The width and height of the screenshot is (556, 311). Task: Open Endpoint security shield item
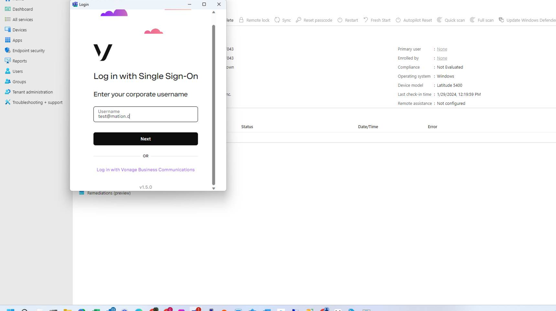pos(25,50)
